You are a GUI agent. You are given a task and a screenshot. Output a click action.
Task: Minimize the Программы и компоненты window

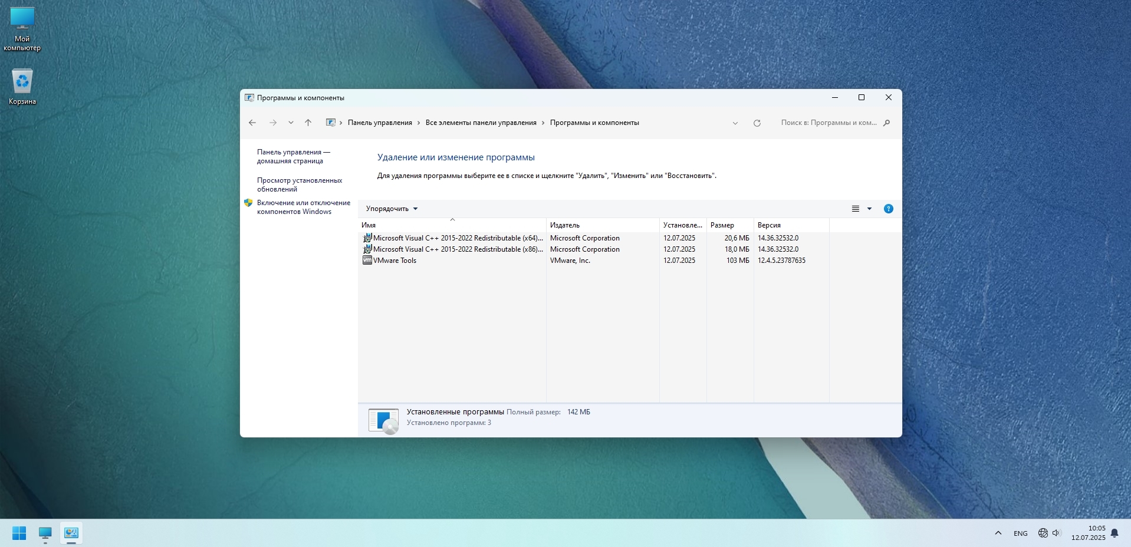[835, 98]
